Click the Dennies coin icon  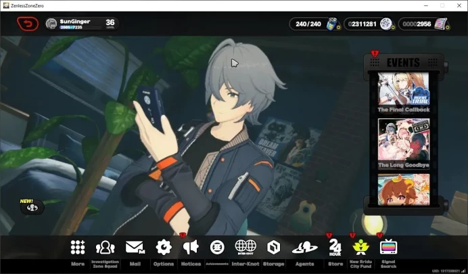[385, 24]
